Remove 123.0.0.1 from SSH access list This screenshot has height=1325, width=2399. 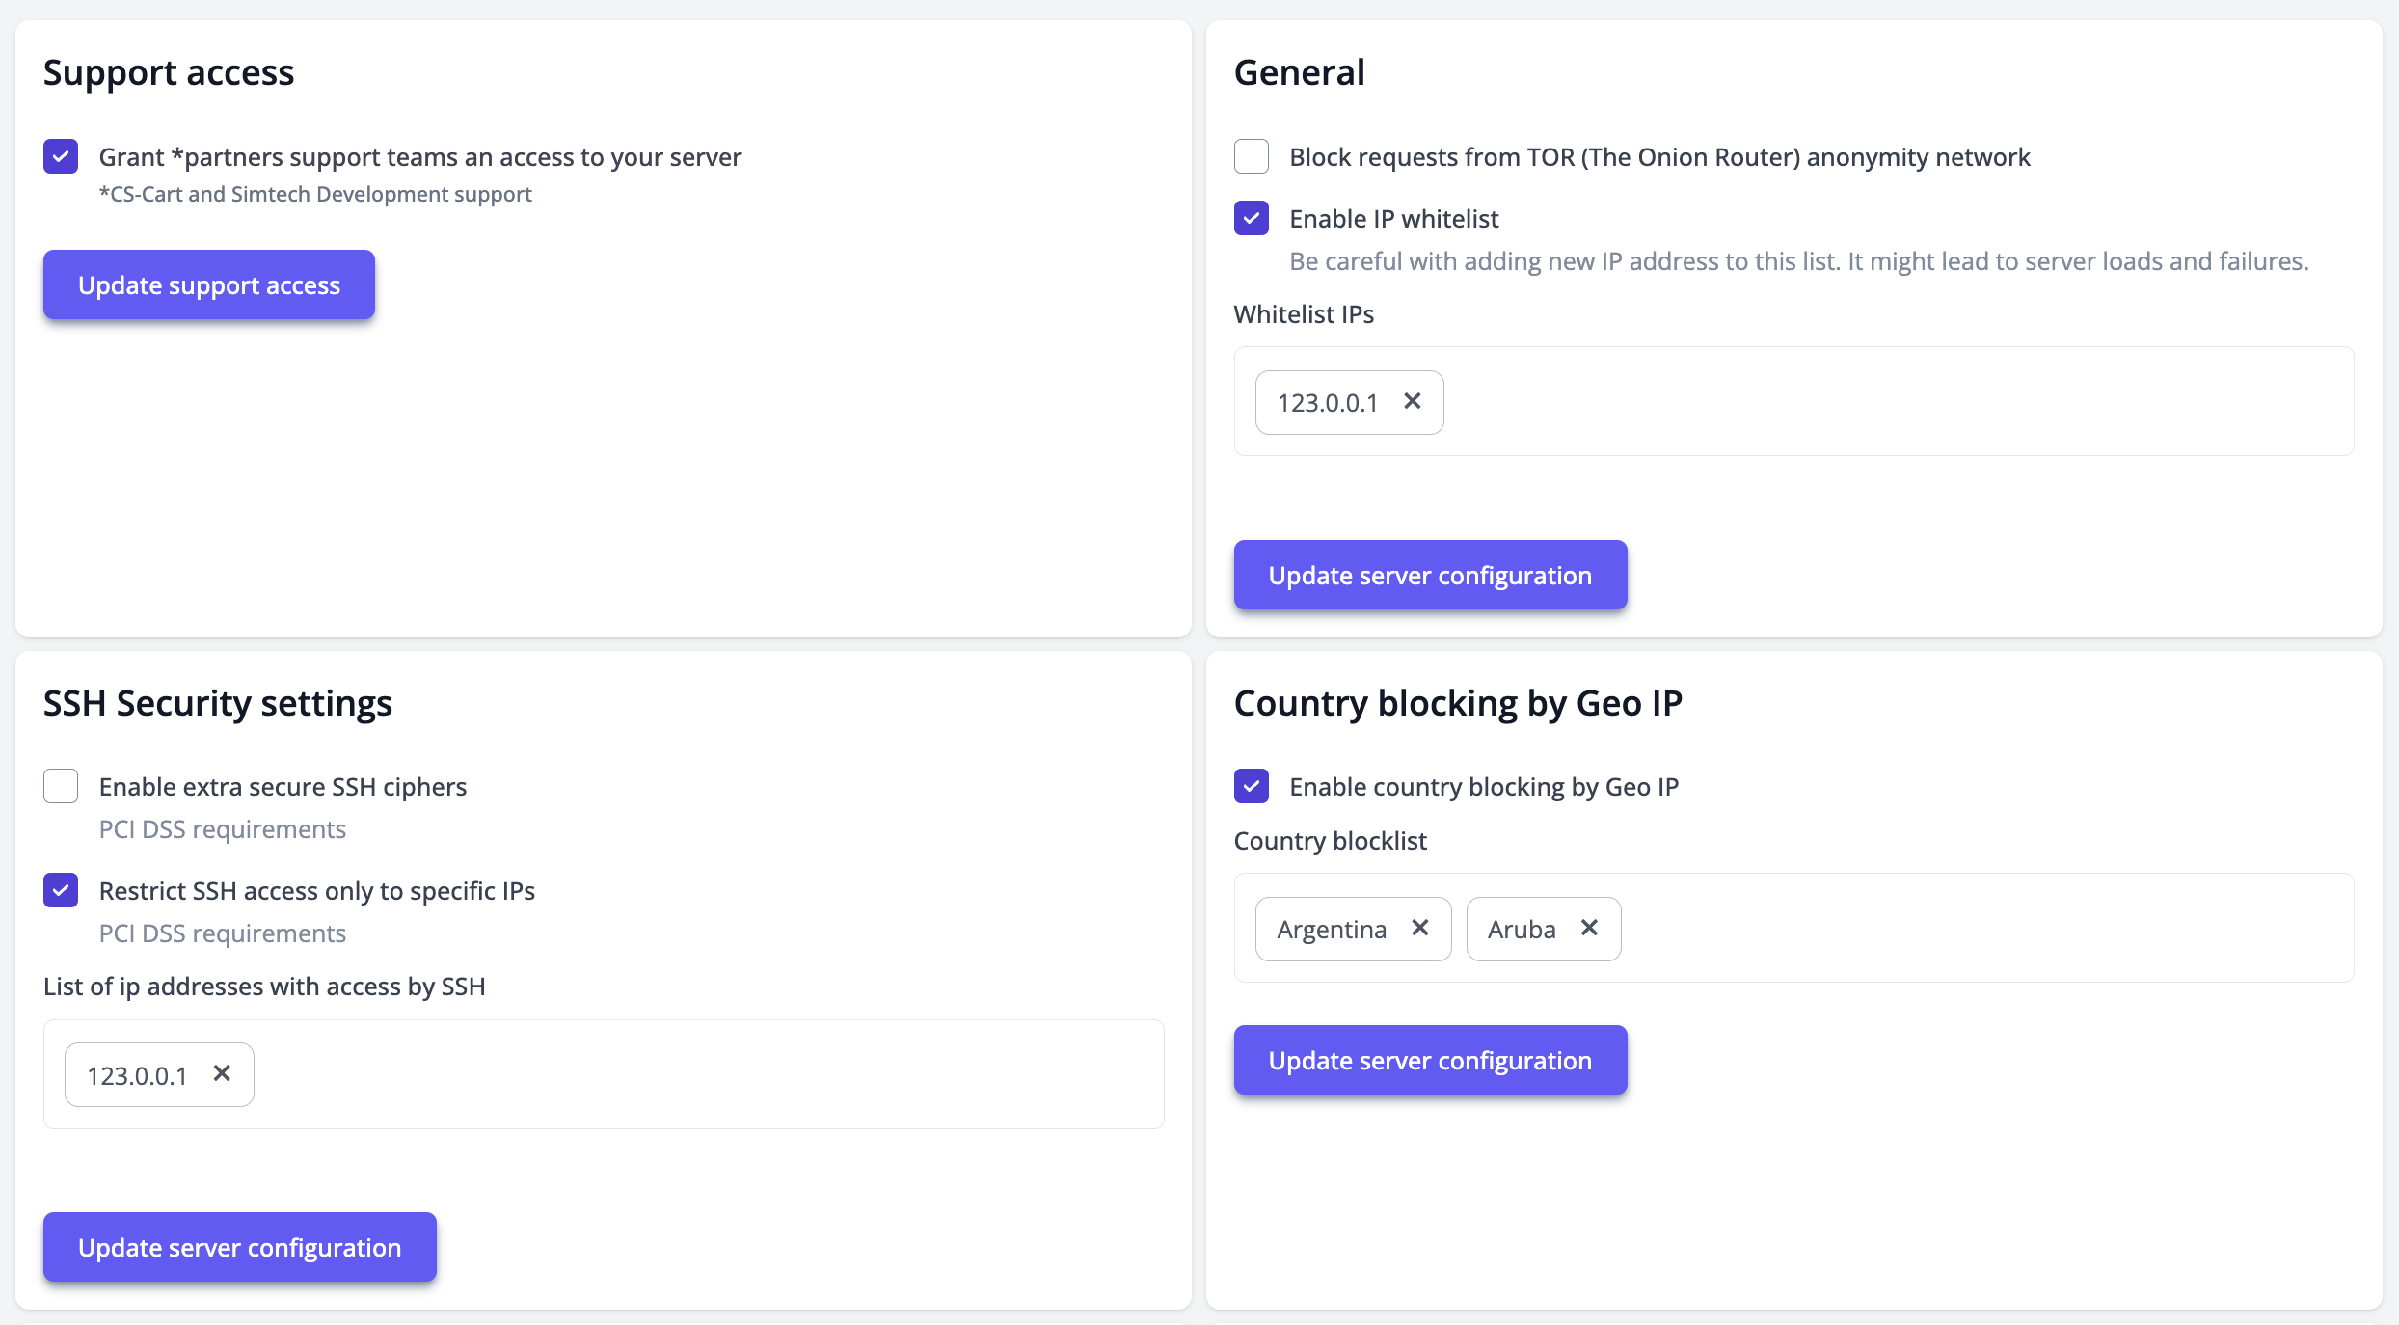[222, 1073]
